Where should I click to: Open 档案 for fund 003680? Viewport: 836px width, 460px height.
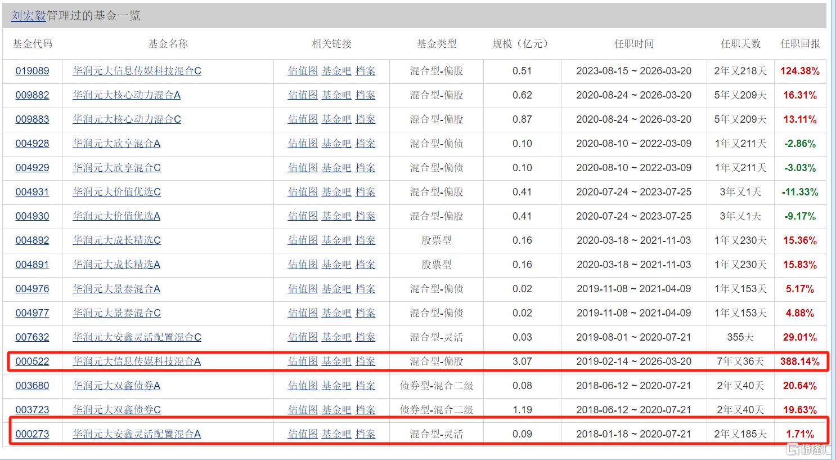coord(366,386)
